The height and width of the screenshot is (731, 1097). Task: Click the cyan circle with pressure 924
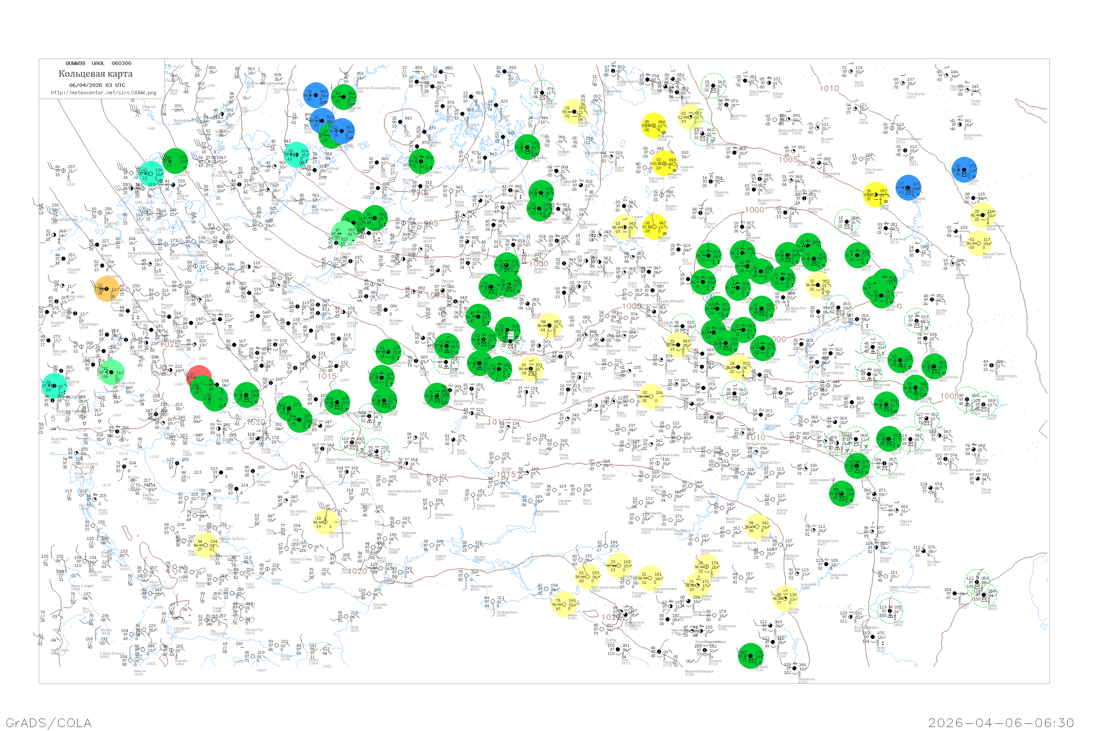pos(297,155)
